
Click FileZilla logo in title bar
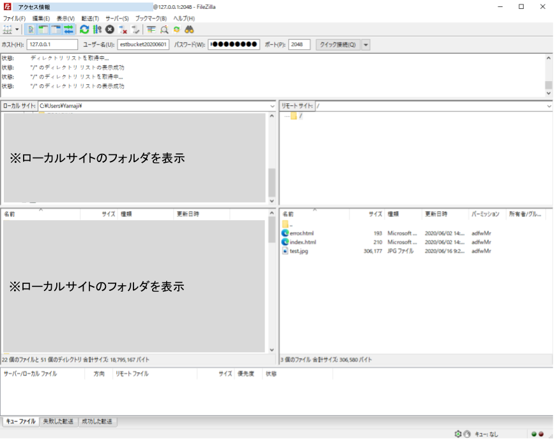coord(8,6)
